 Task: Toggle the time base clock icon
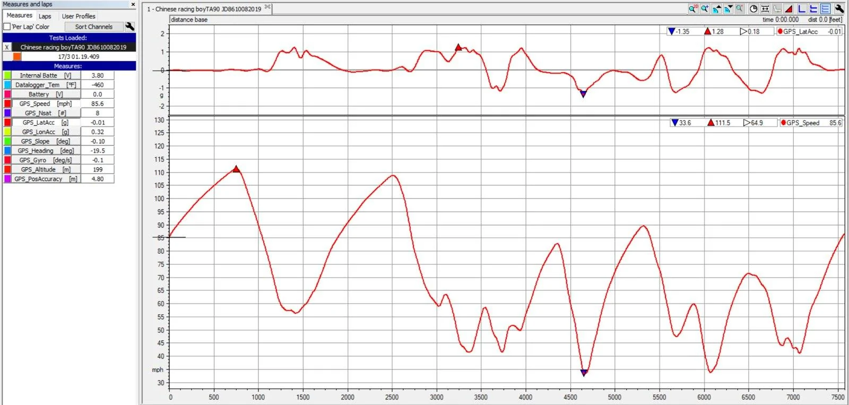(x=753, y=8)
